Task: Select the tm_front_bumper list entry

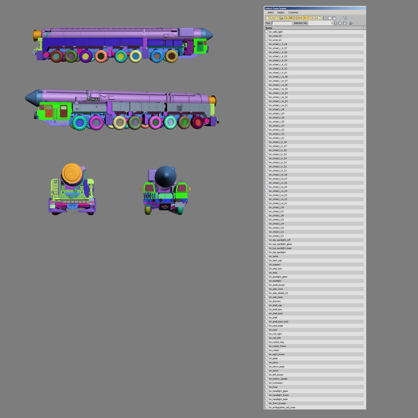Action: point(314,403)
